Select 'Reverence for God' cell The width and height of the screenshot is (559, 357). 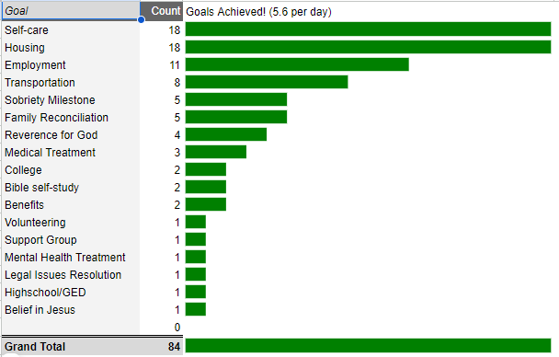click(71, 135)
